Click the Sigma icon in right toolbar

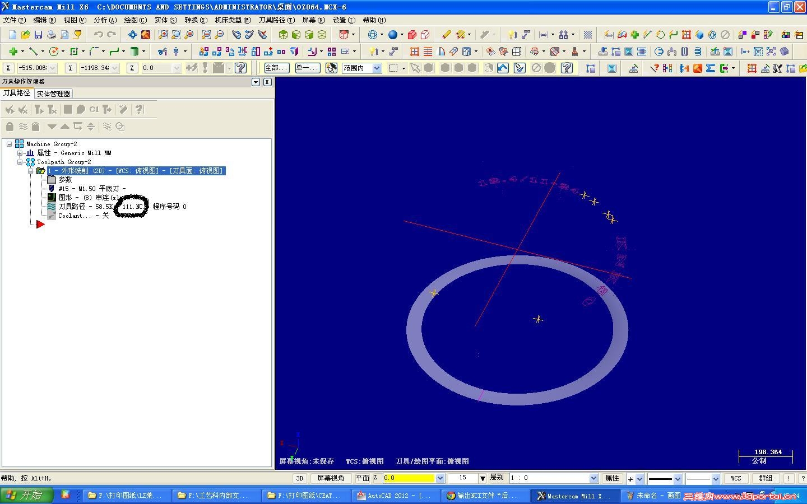(x=711, y=68)
